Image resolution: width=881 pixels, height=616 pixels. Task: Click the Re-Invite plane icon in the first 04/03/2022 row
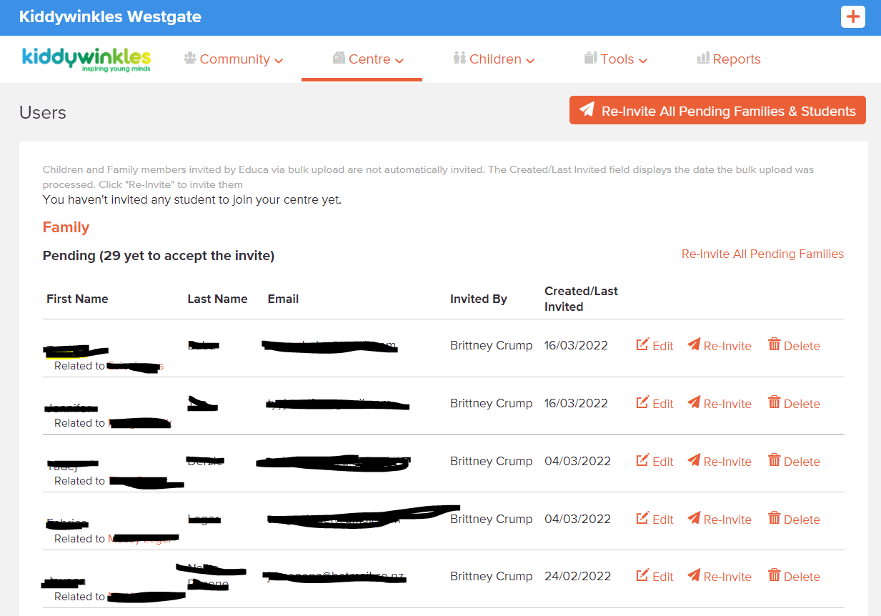pyautogui.click(x=694, y=460)
